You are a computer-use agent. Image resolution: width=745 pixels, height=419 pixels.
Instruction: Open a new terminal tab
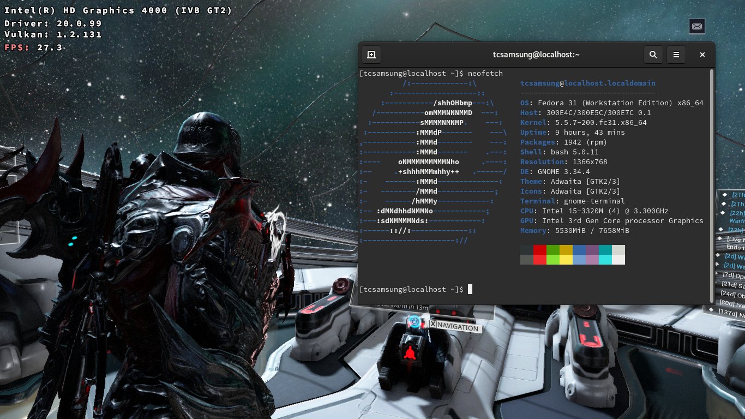coord(371,55)
